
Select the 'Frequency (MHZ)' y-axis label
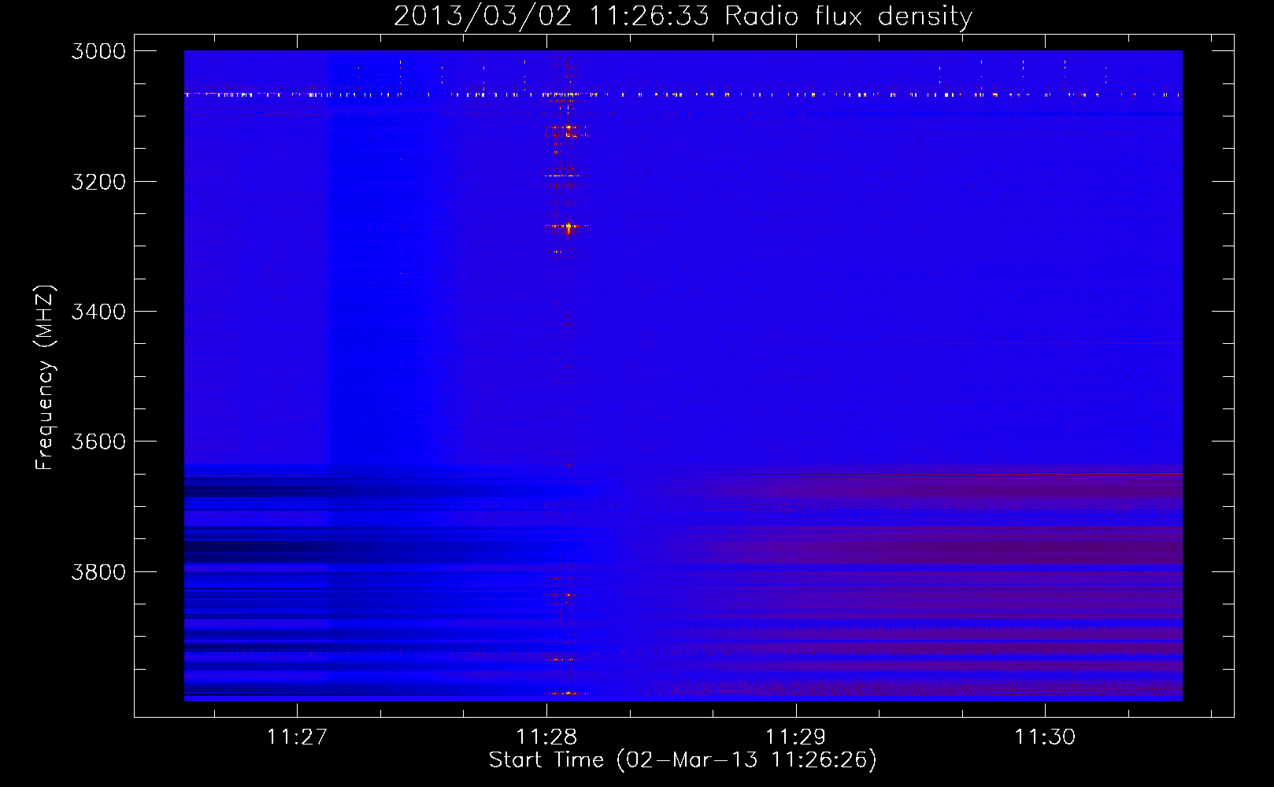coord(46,378)
